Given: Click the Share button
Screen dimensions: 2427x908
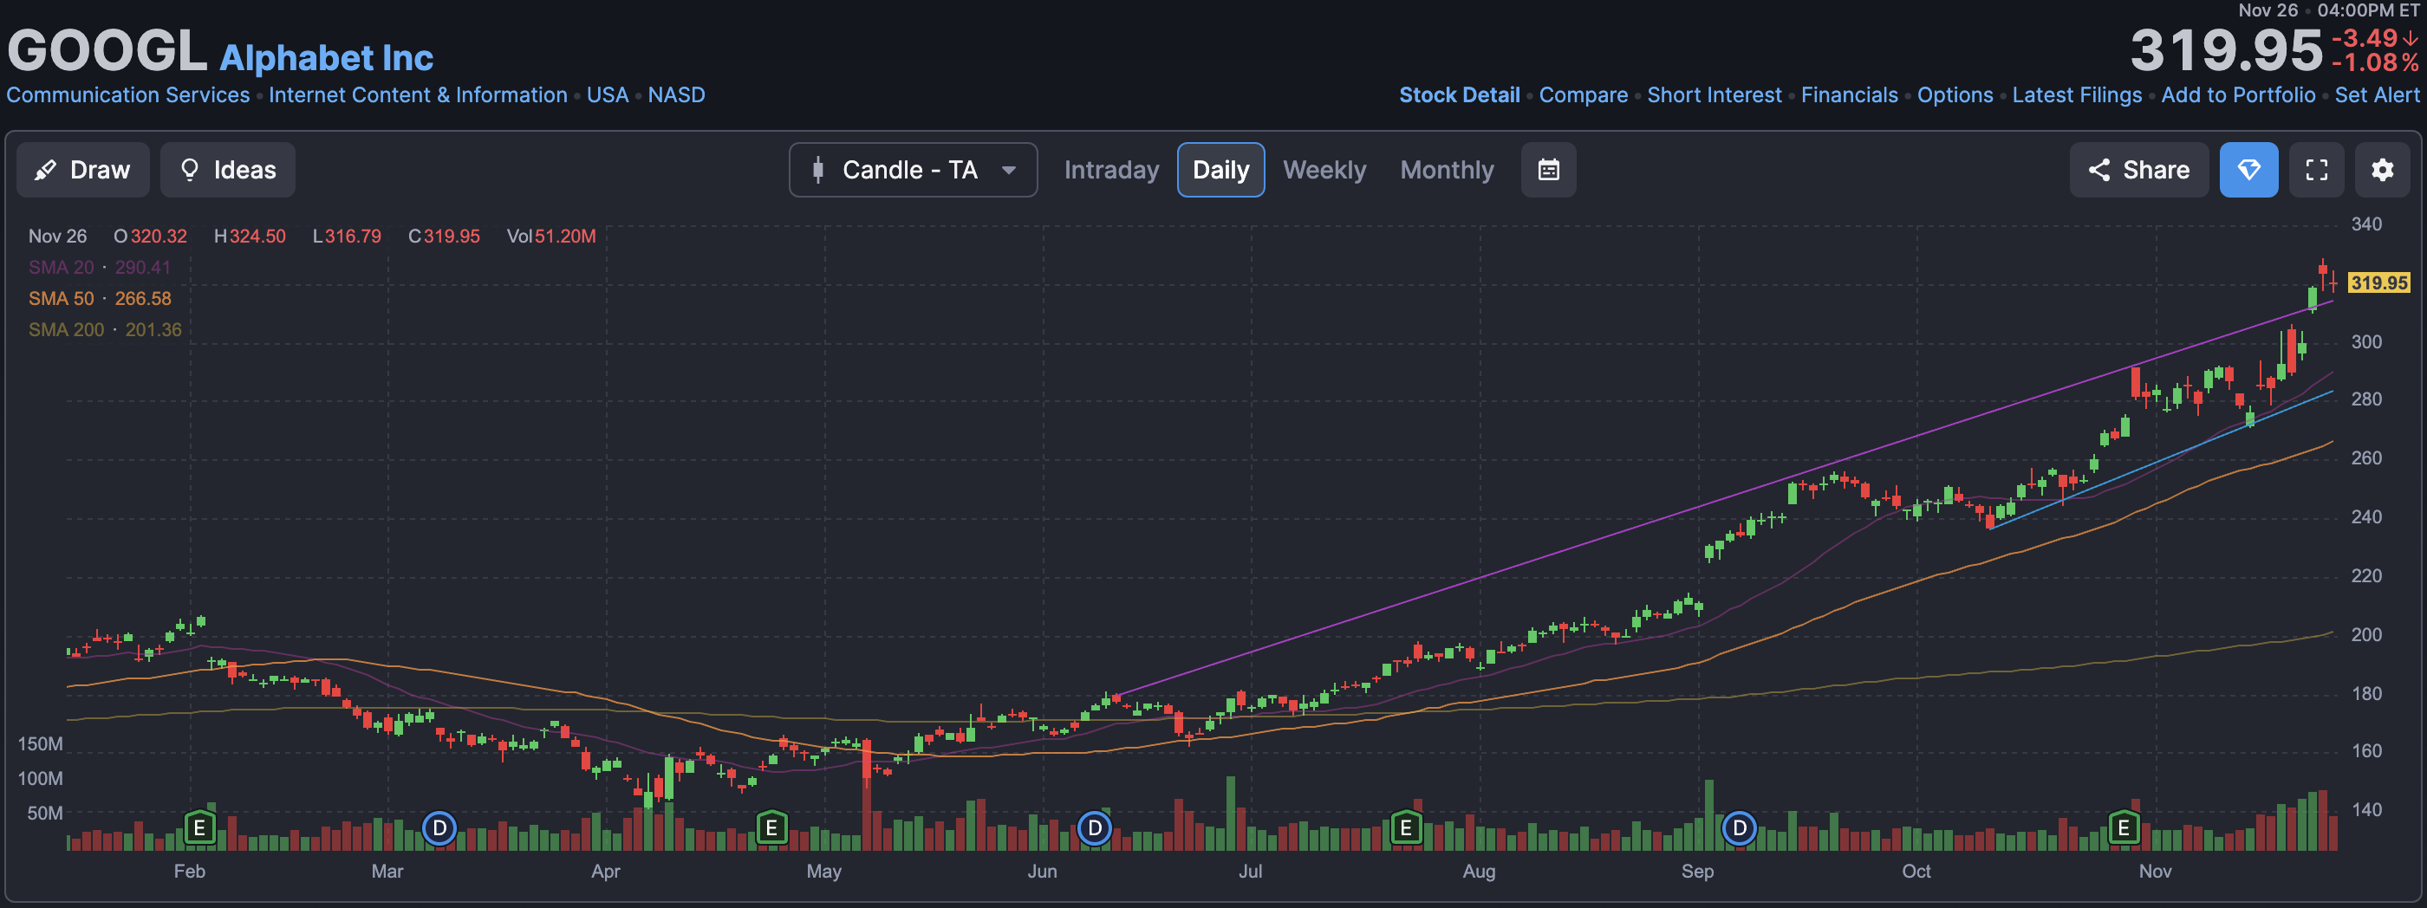Looking at the screenshot, I should pyautogui.click(x=2138, y=170).
